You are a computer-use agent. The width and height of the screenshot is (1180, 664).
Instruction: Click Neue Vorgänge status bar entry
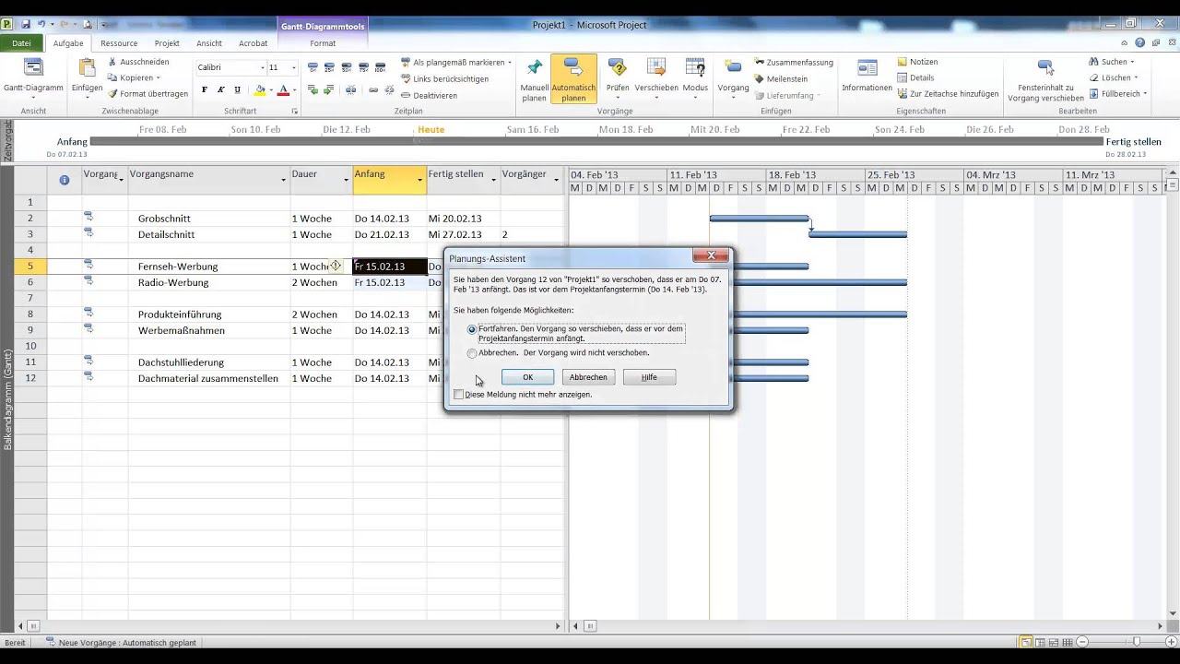click(121, 643)
